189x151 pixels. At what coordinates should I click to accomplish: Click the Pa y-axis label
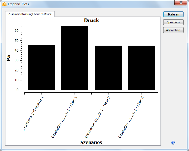pyautogui.click(x=8, y=58)
